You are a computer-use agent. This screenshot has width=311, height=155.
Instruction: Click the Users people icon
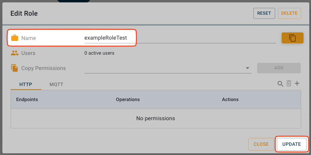coord(14,53)
